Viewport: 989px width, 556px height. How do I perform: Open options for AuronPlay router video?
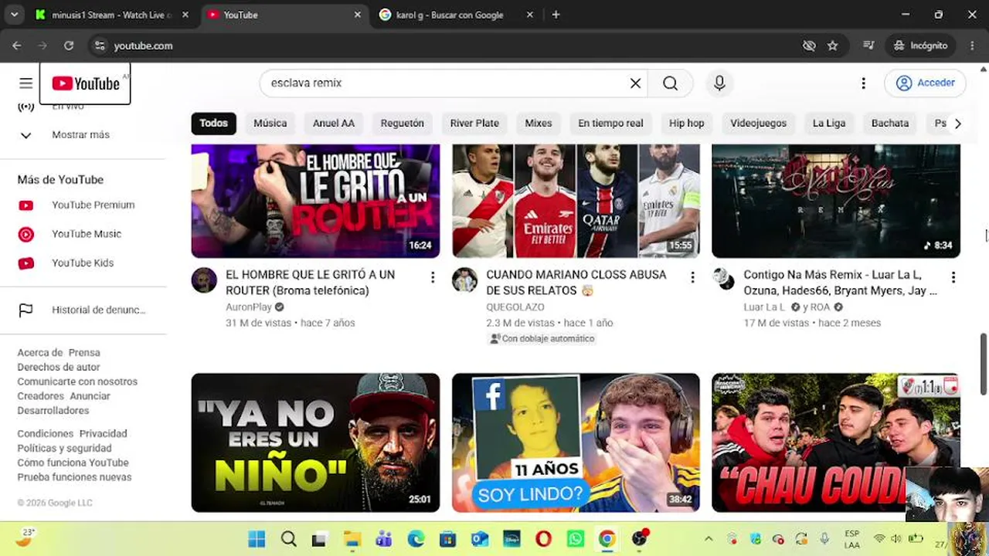coord(433,277)
